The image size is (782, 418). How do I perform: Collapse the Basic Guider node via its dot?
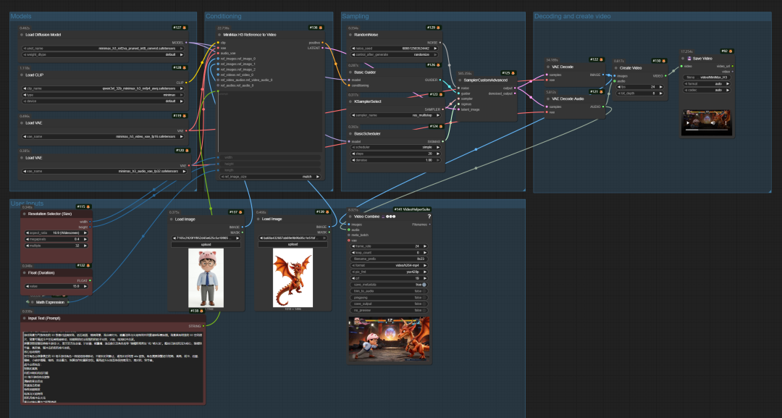350,72
